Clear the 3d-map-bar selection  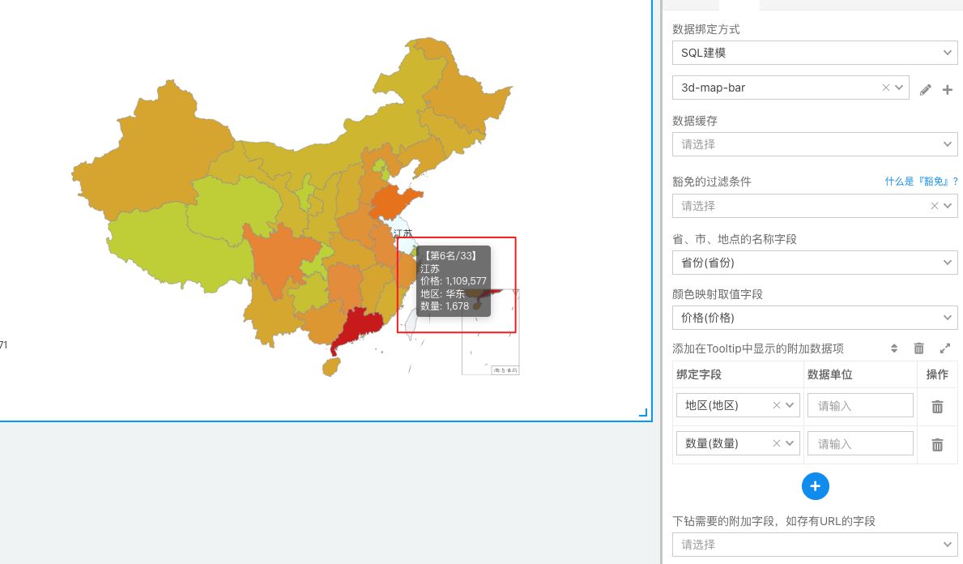point(885,88)
